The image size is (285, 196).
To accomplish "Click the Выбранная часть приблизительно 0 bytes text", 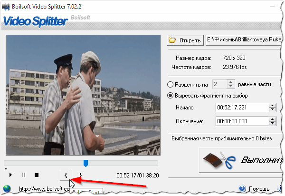I will coord(221,138).
